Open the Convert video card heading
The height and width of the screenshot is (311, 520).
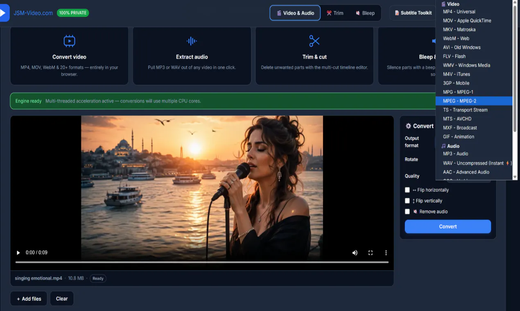[69, 57]
